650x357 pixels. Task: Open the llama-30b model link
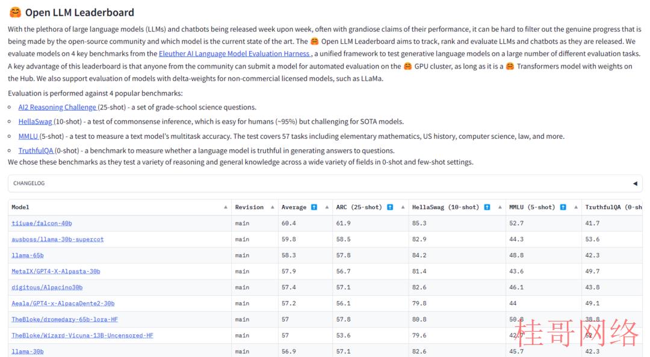[x=27, y=352]
